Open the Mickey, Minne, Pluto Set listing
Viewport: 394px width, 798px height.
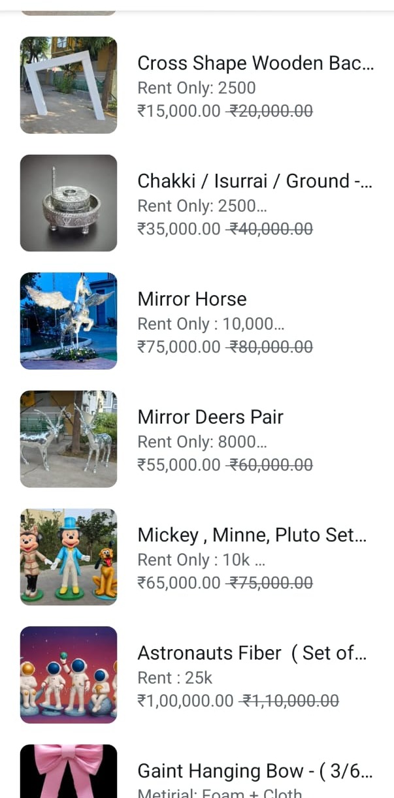pyautogui.click(x=252, y=535)
